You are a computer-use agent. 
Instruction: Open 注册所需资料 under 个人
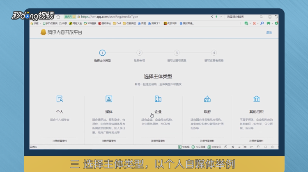[60, 141]
